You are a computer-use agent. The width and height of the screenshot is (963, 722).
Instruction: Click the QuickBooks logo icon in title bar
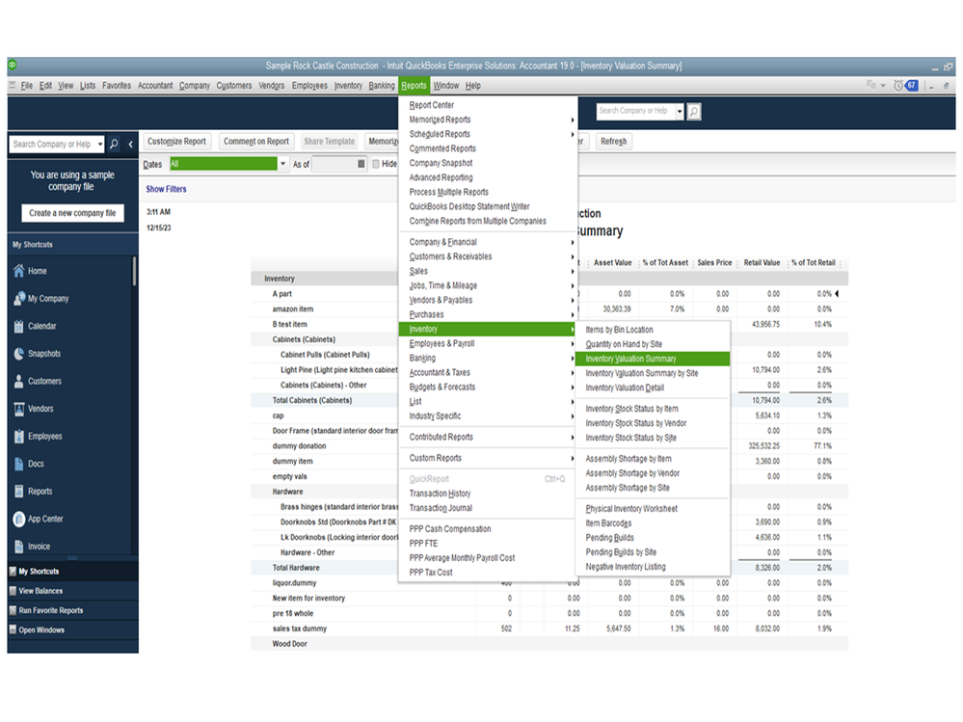point(13,65)
